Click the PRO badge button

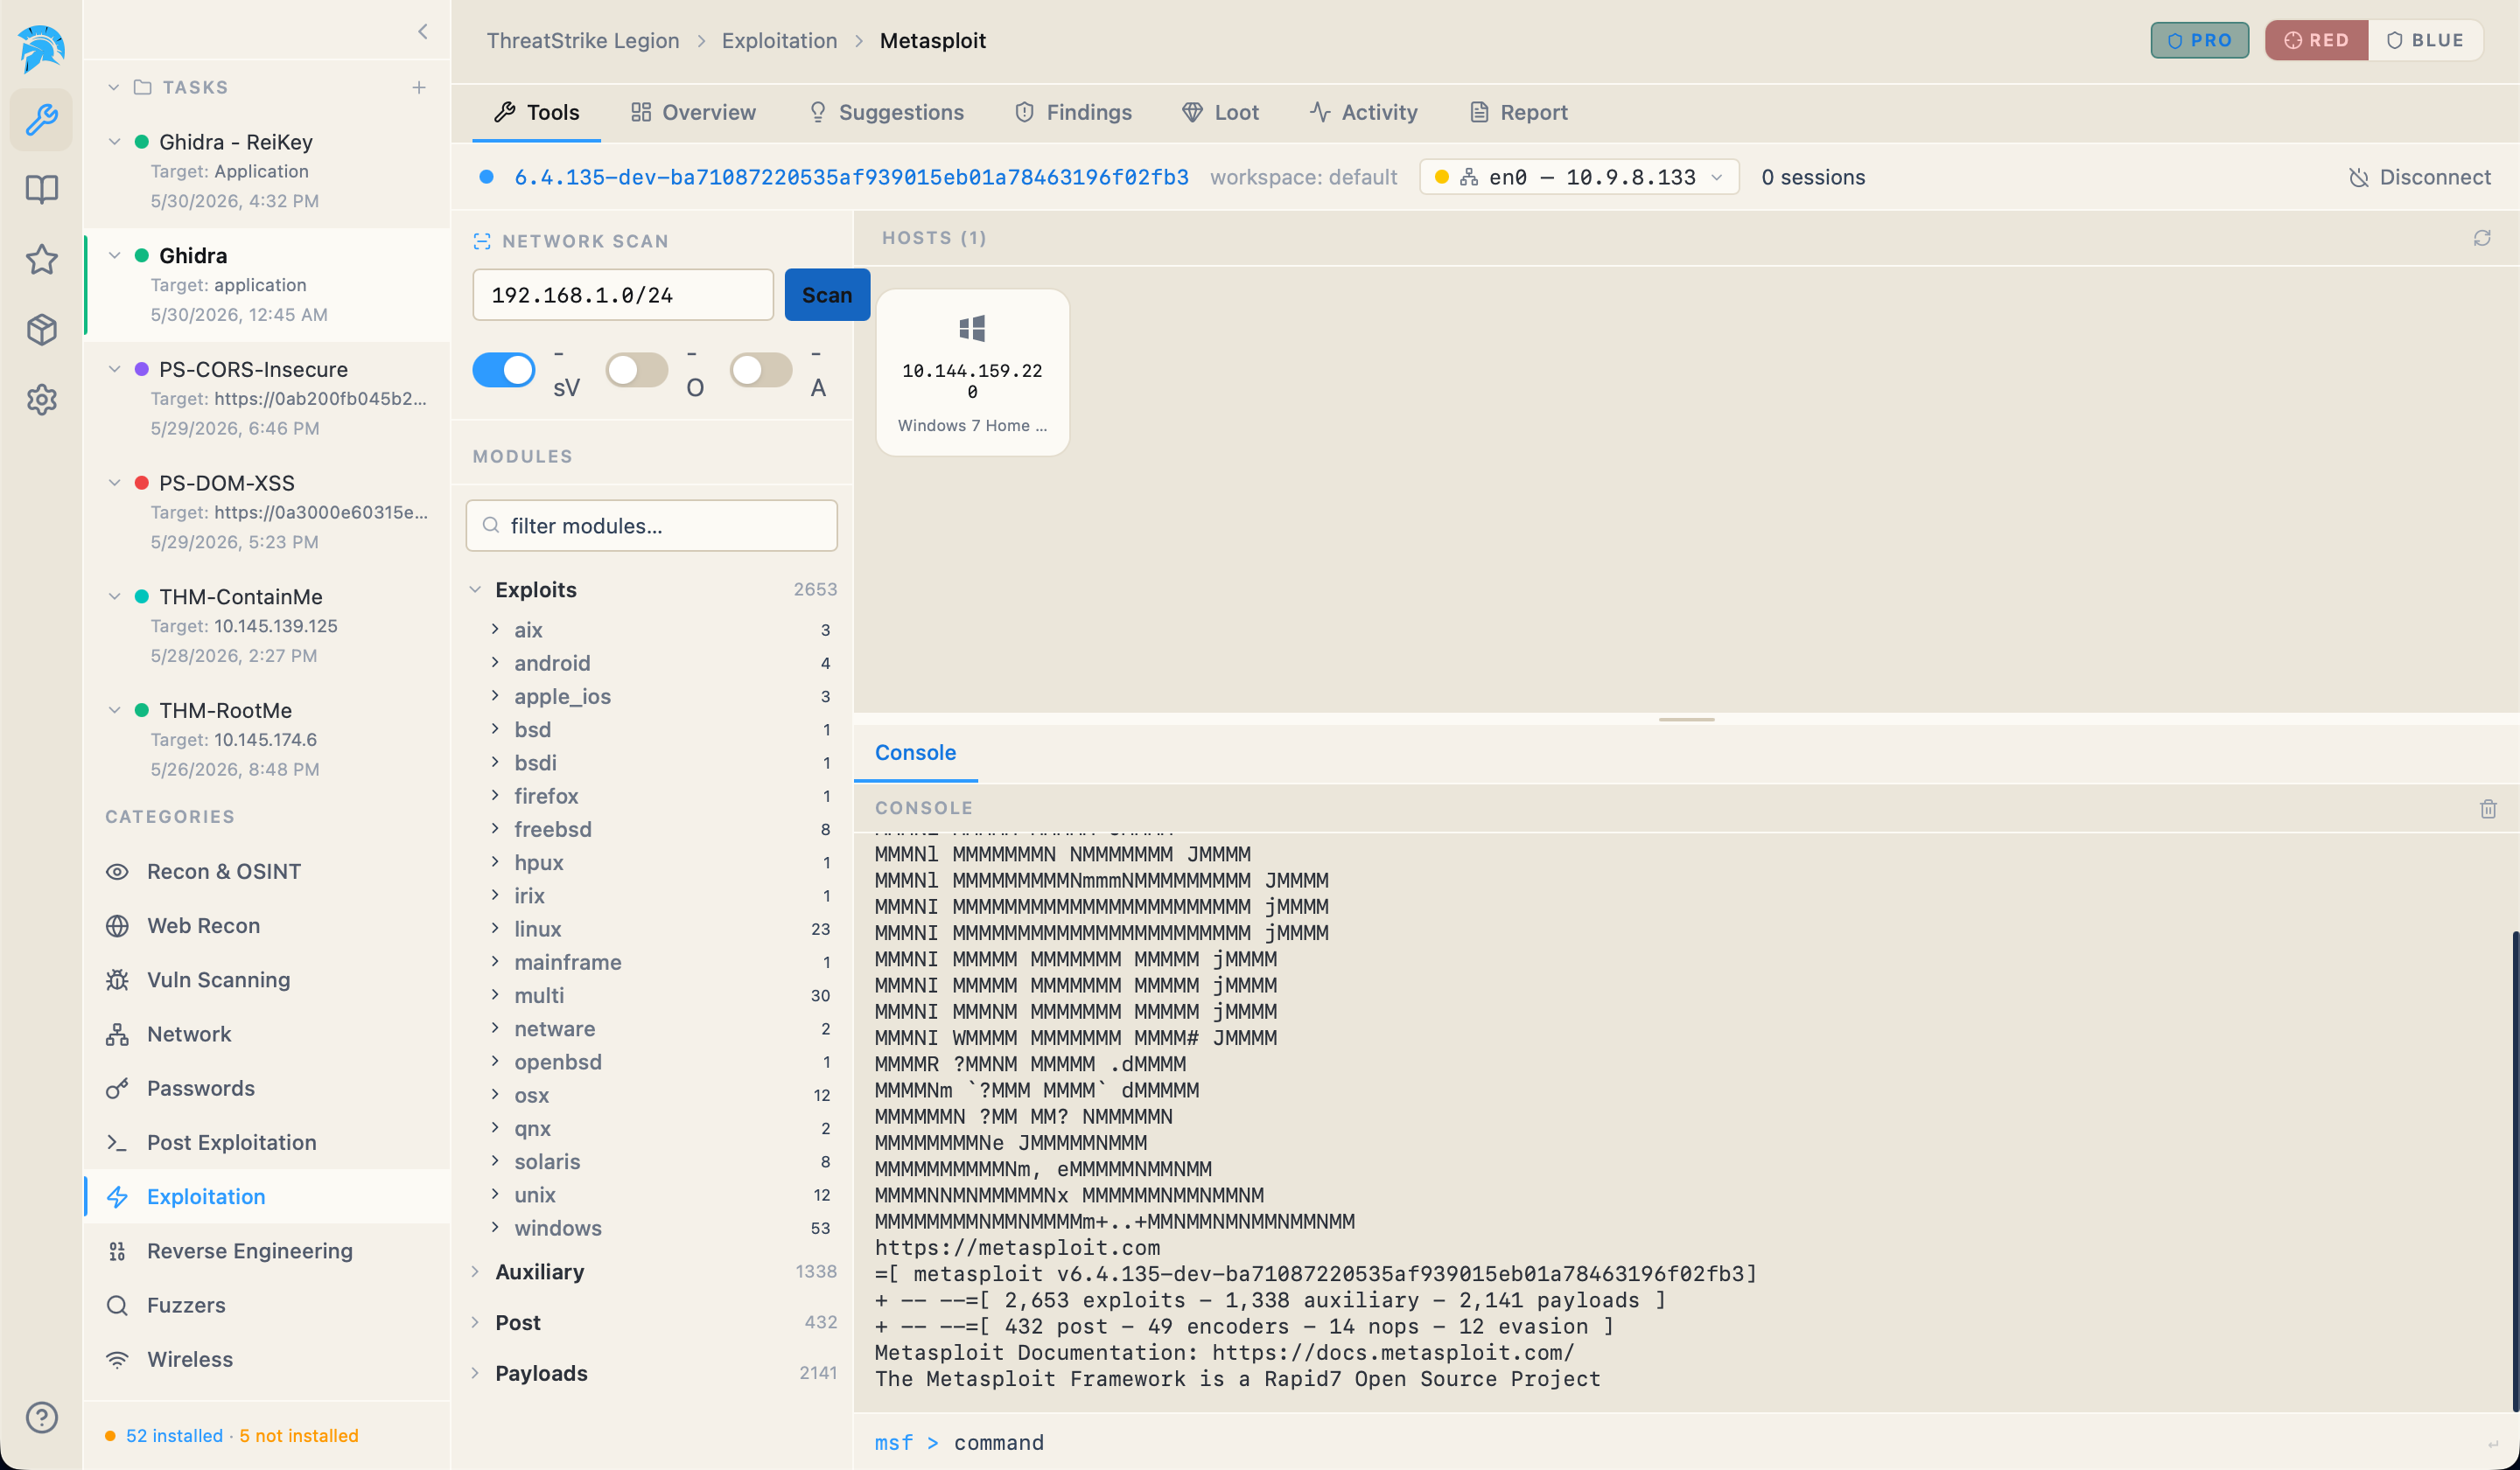pos(2200,40)
